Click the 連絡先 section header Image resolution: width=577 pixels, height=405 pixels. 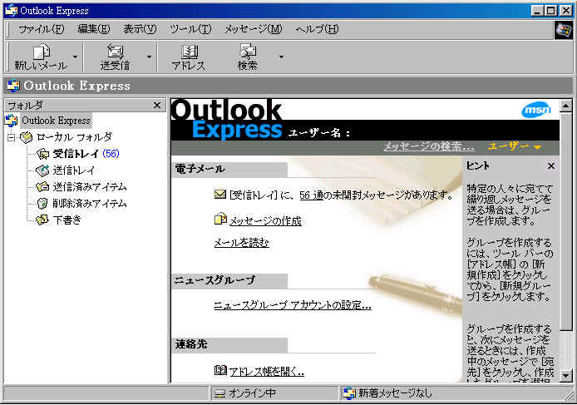(x=229, y=344)
